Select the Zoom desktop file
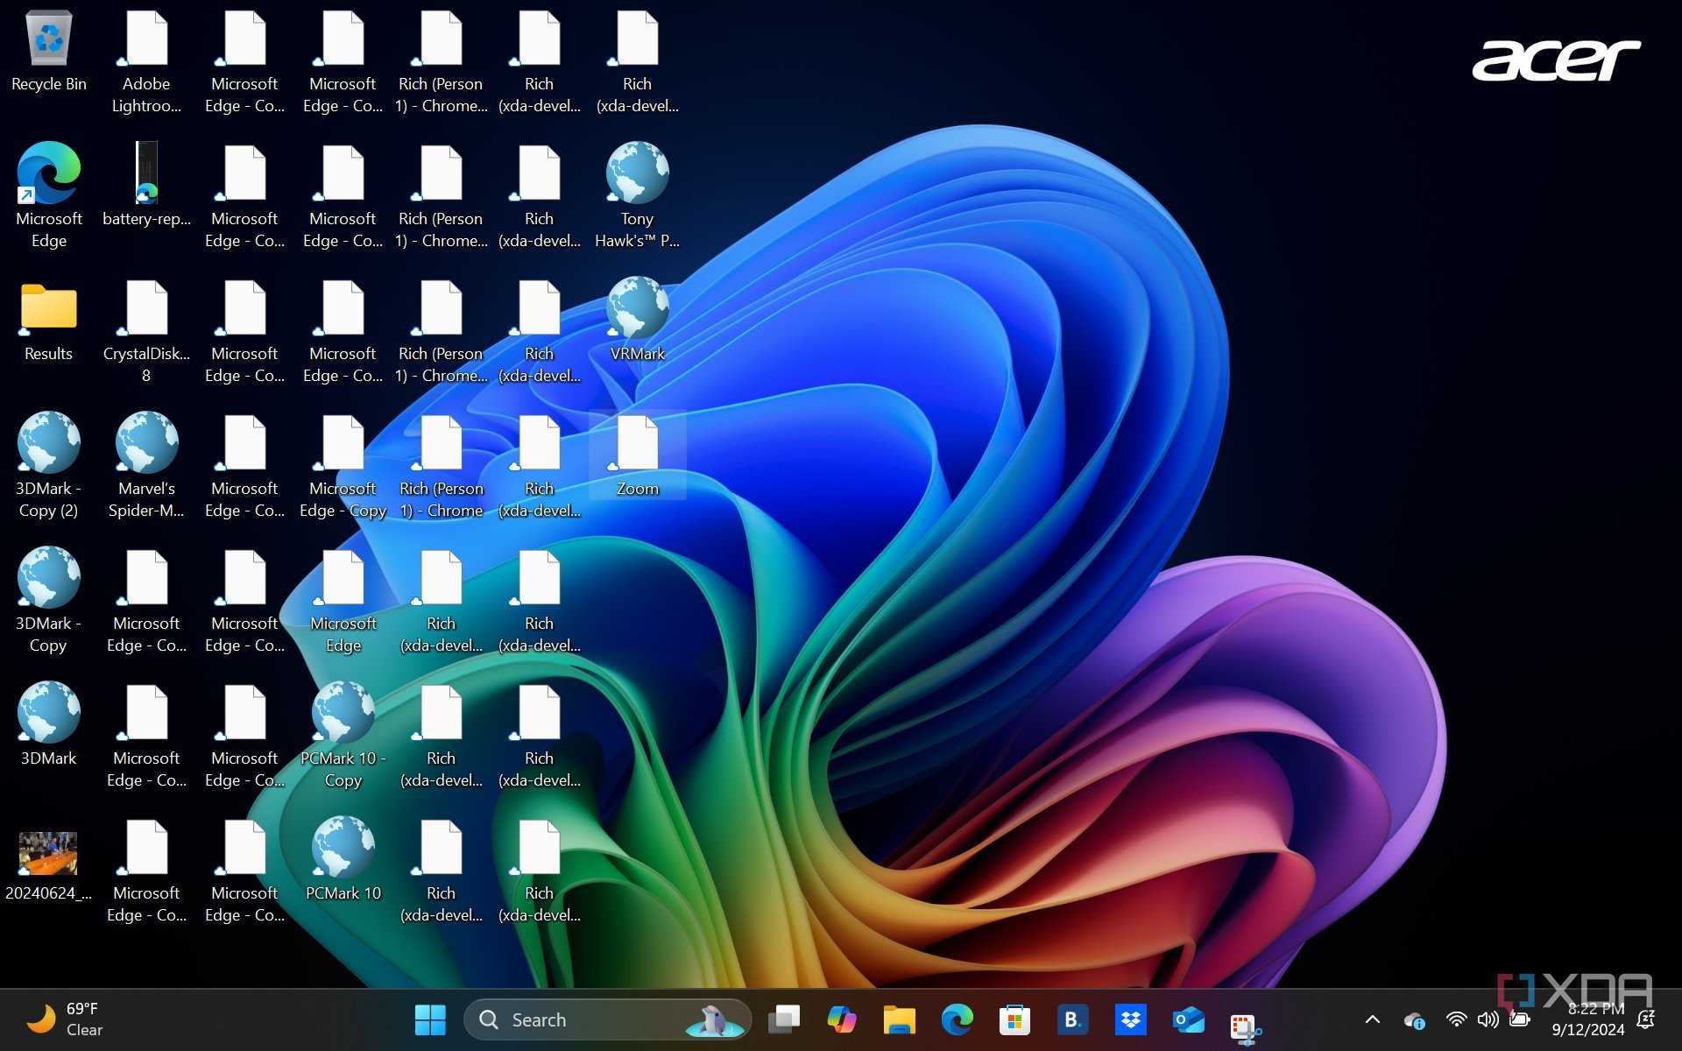 (x=638, y=455)
